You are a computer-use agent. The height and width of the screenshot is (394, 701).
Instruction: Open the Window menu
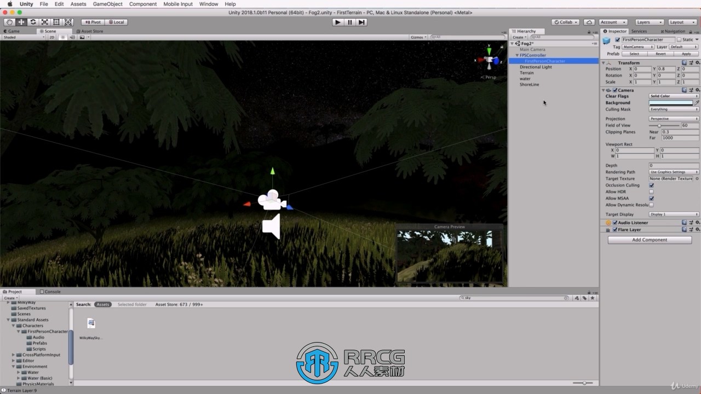209,4
